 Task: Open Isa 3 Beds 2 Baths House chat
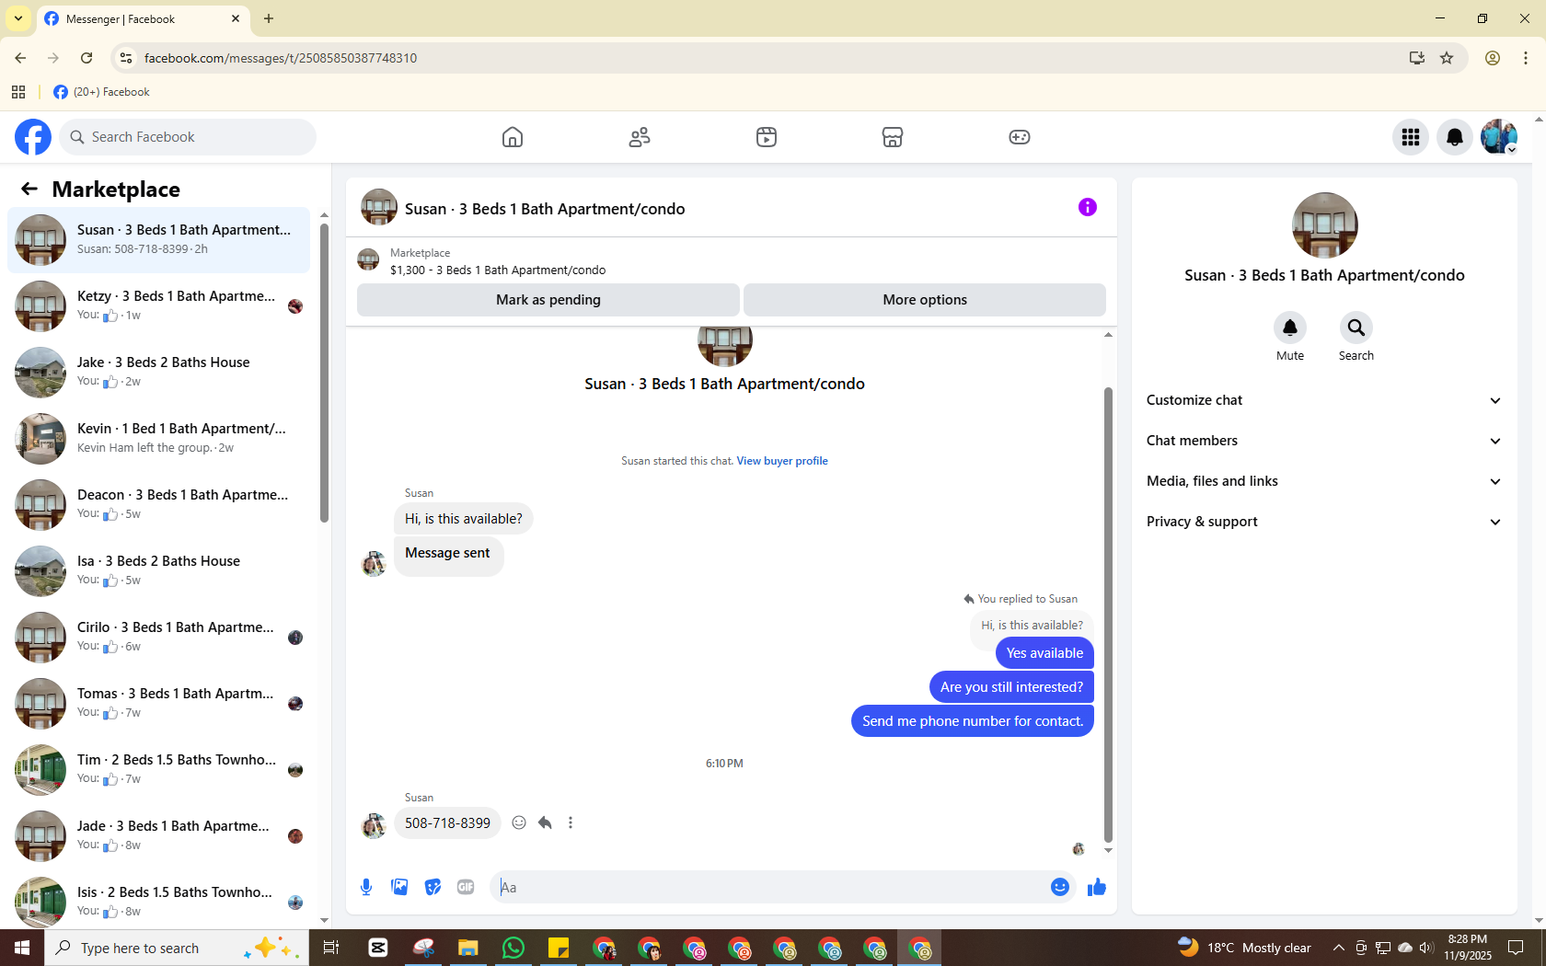(159, 571)
